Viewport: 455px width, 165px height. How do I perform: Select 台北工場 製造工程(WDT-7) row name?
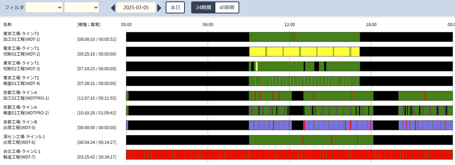click(22, 154)
